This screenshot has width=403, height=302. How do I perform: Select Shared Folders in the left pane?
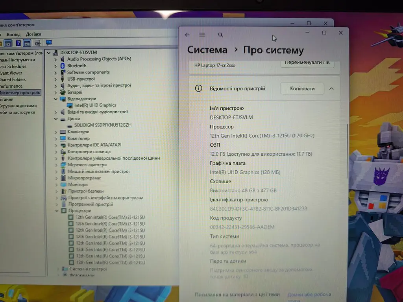[x=13, y=79]
